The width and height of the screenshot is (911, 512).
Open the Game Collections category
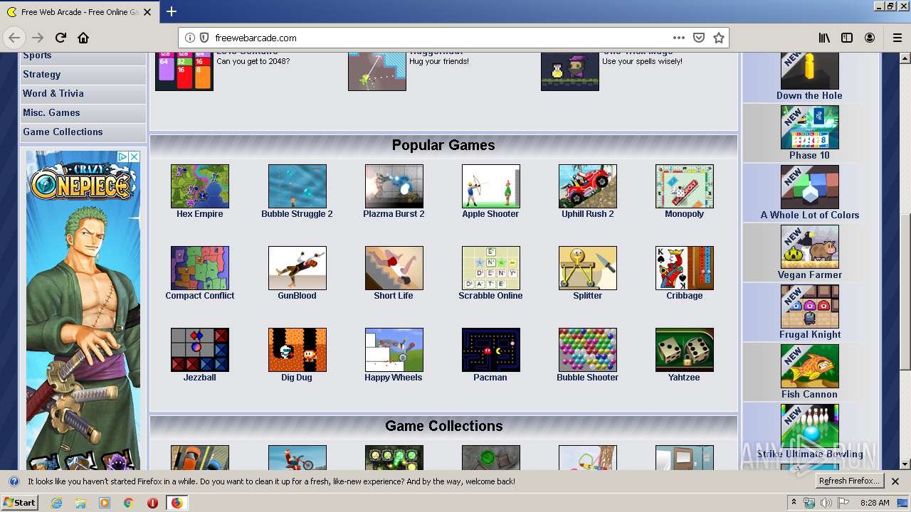point(83,132)
